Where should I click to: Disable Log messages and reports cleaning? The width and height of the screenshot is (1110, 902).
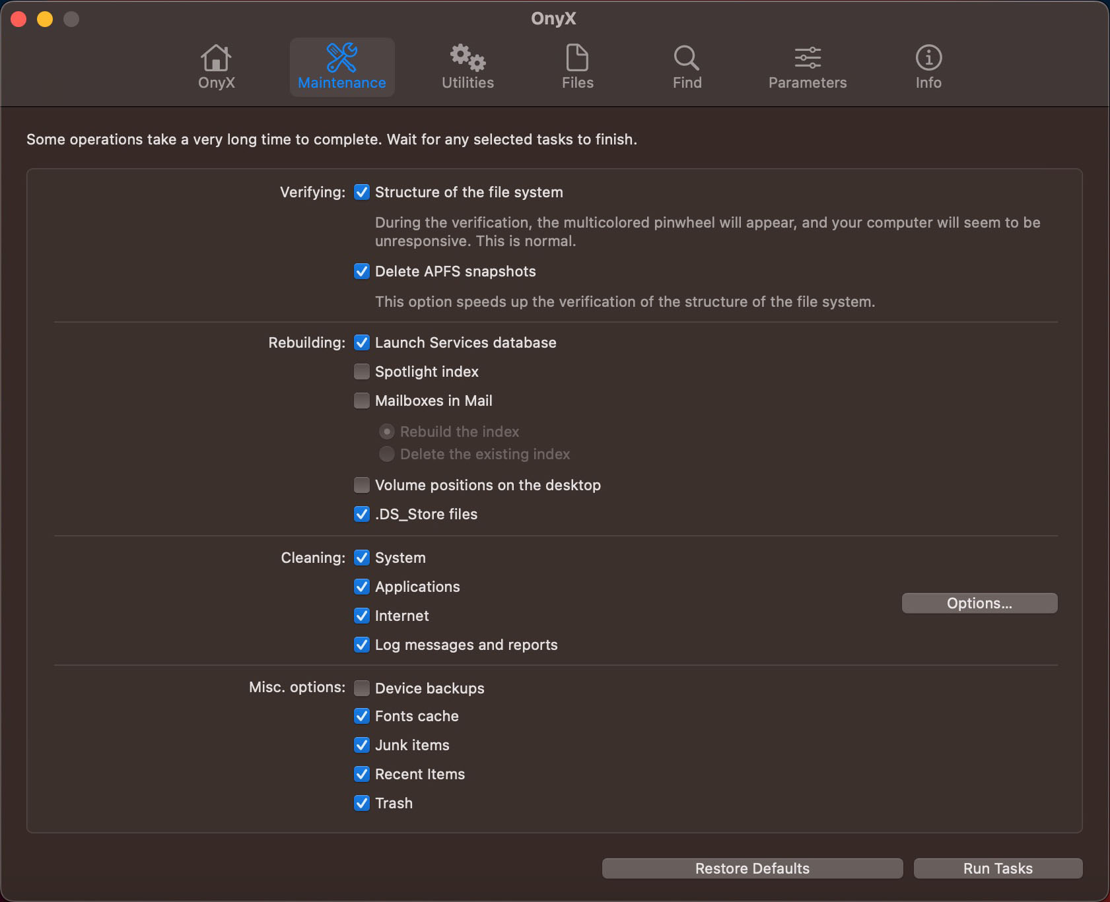pyautogui.click(x=362, y=645)
